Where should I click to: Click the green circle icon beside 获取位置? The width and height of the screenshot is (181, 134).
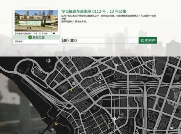(x=30, y=37)
